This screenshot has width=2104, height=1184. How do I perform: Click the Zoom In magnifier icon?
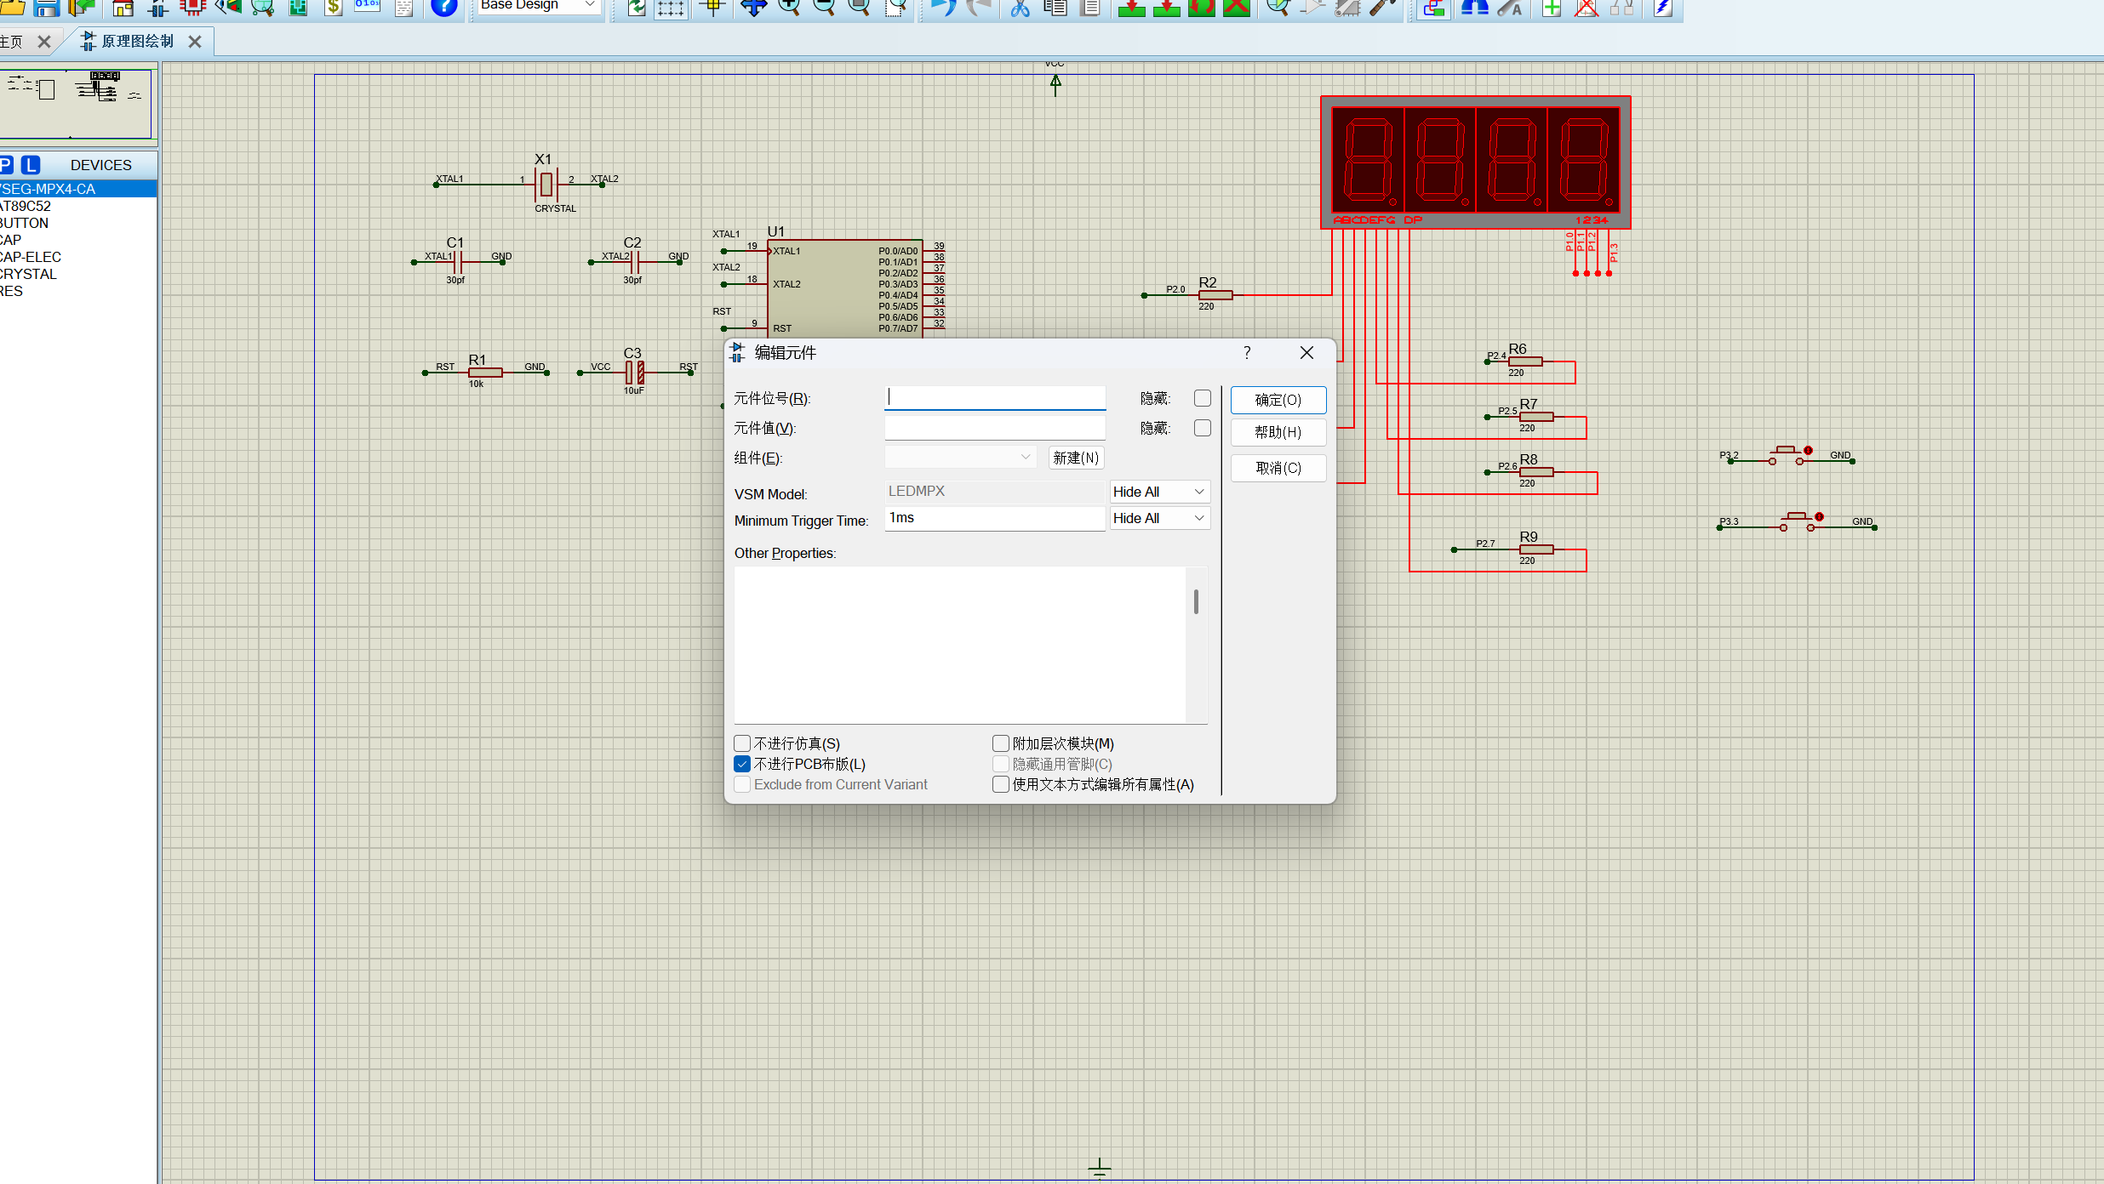[789, 8]
